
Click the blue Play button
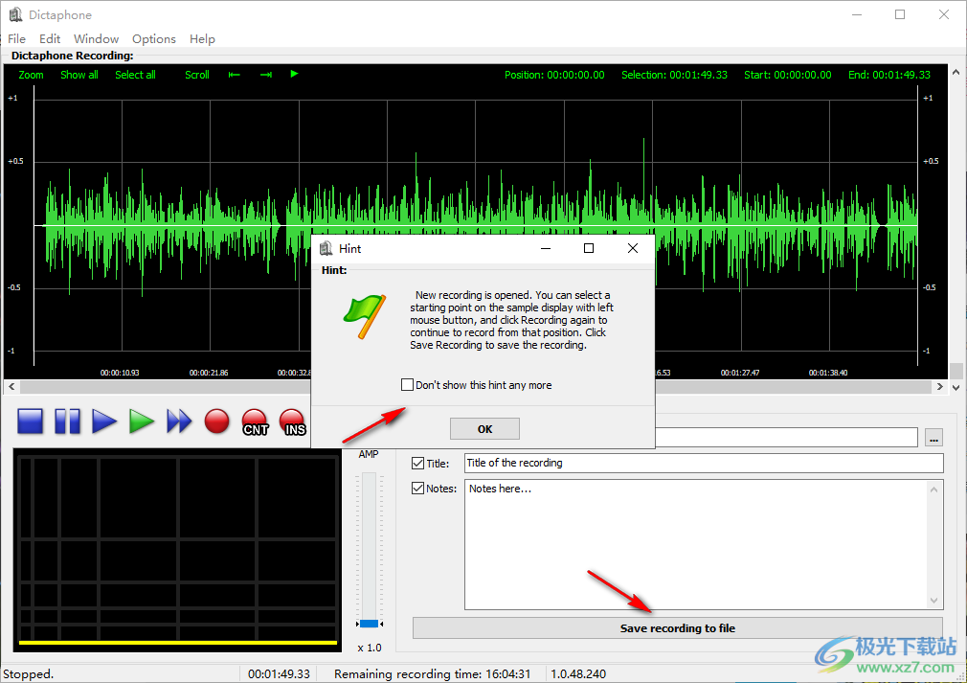(104, 421)
